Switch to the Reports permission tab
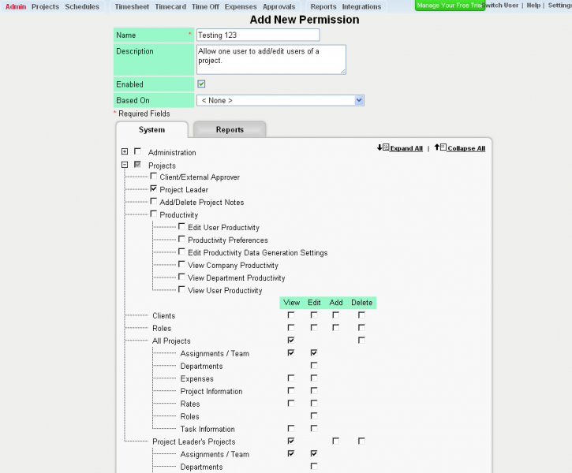This screenshot has width=572, height=473. click(230, 130)
